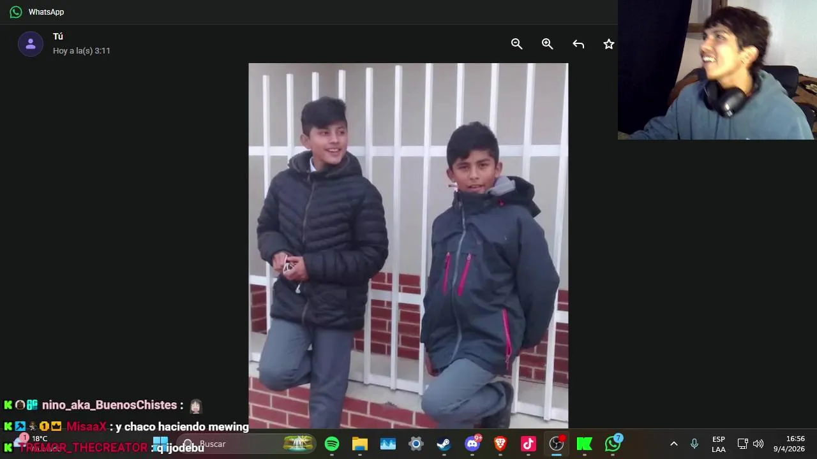Click the microphone tray icon
Image resolution: width=817 pixels, height=459 pixels.
[x=694, y=444]
